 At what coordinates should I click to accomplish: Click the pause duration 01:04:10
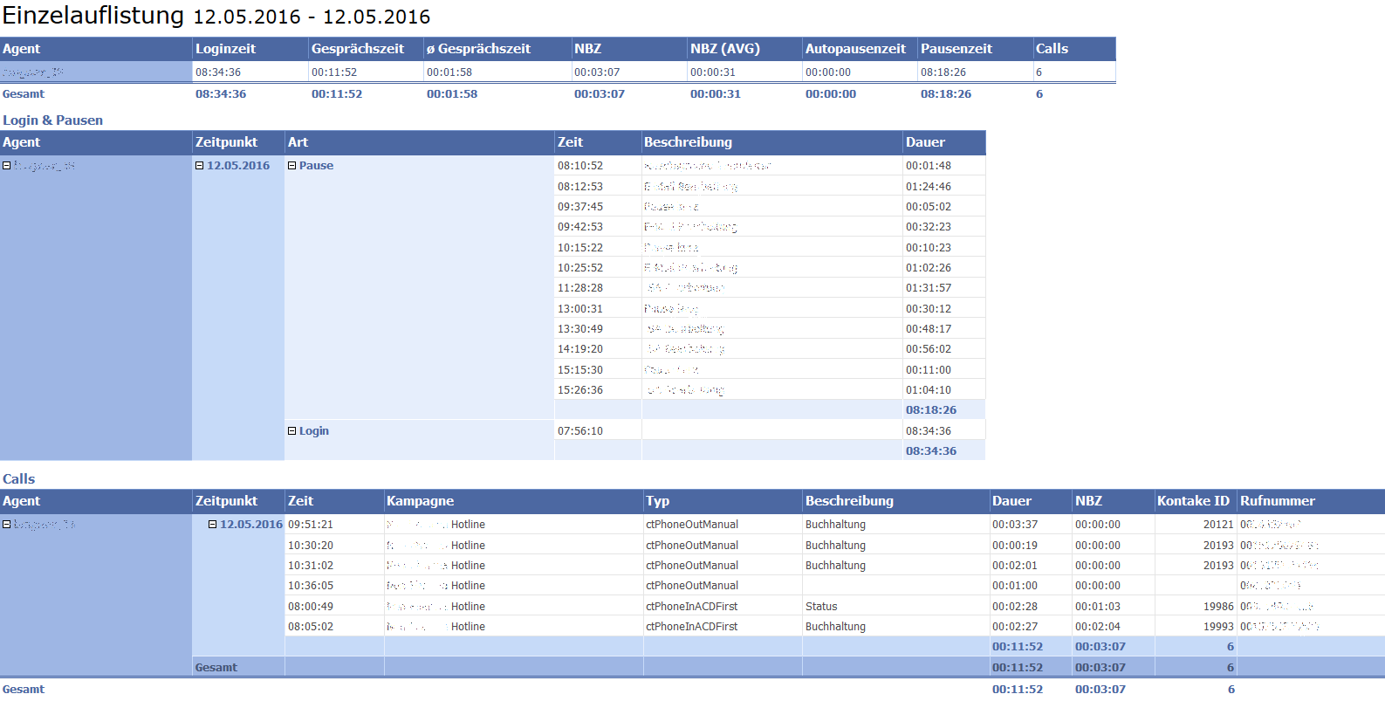coord(929,390)
